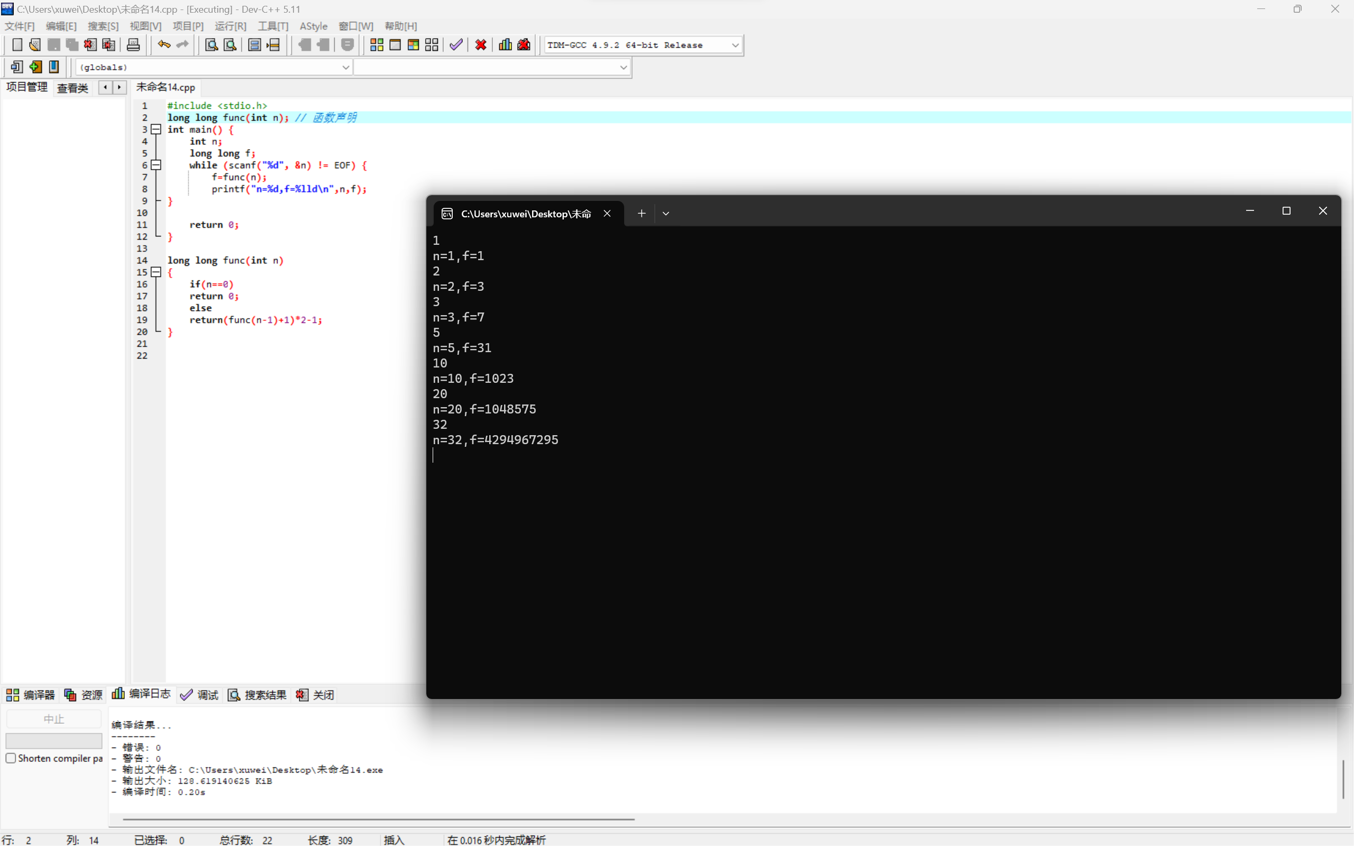This screenshot has height=846, width=1354.
Task: Open the 运行[R] menu
Action: click(x=230, y=26)
